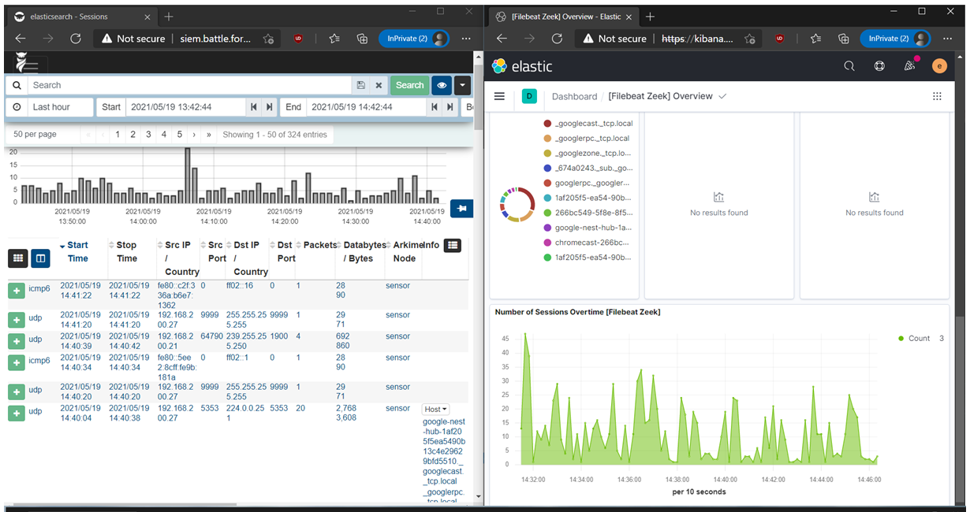
Task: Edit the Start time field
Action: [x=186, y=107]
